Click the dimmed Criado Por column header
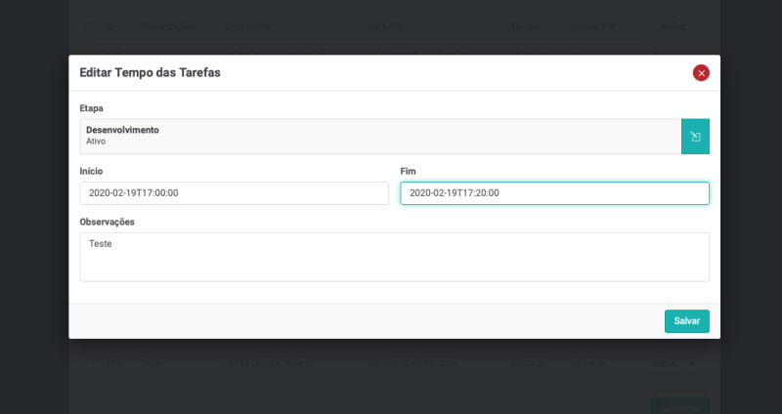The height and width of the screenshot is (414, 782). click(x=592, y=27)
